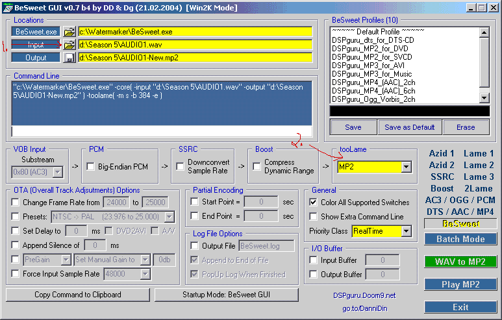Click the BeSweet app icon in title bar

point(8,8)
